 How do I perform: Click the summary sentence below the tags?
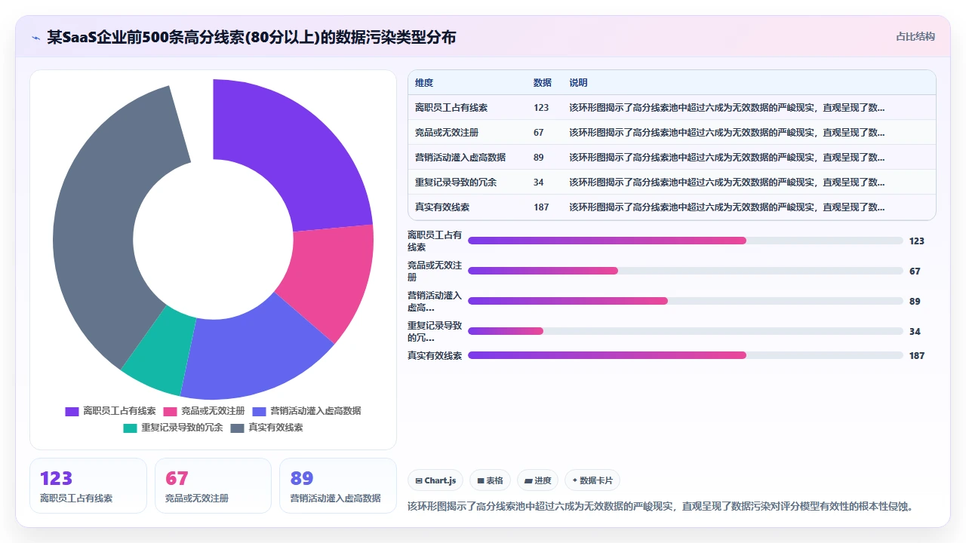pos(660,506)
